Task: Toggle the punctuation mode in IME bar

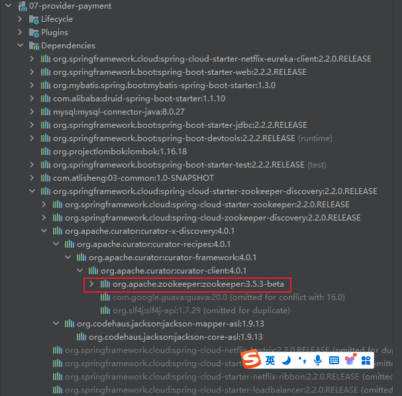Action: (x=302, y=360)
